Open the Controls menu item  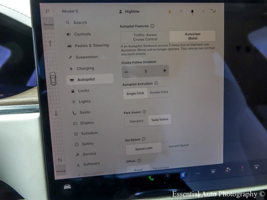click(x=82, y=34)
